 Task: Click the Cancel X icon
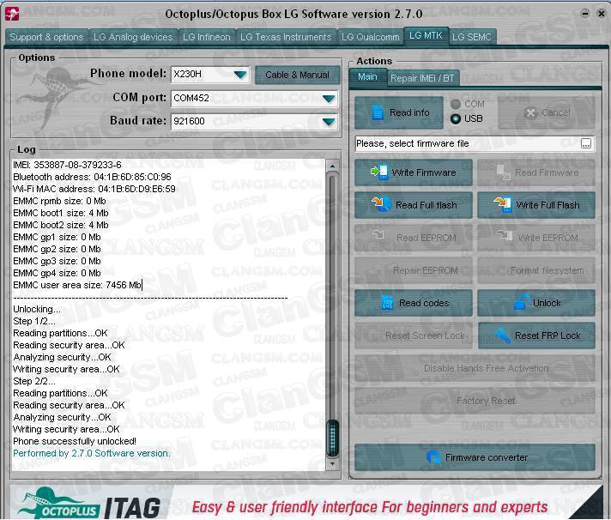tap(530, 113)
